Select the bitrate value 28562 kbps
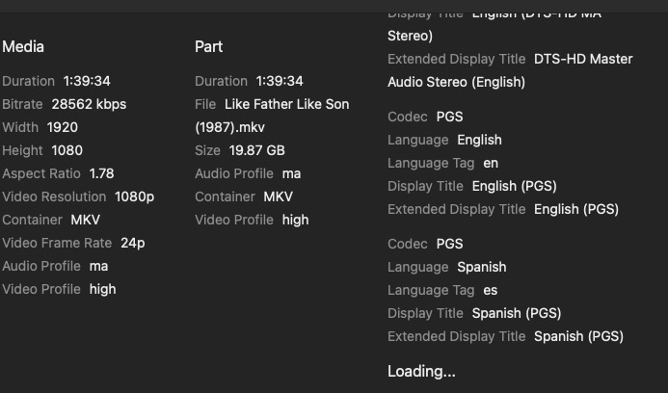 pos(89,104)
